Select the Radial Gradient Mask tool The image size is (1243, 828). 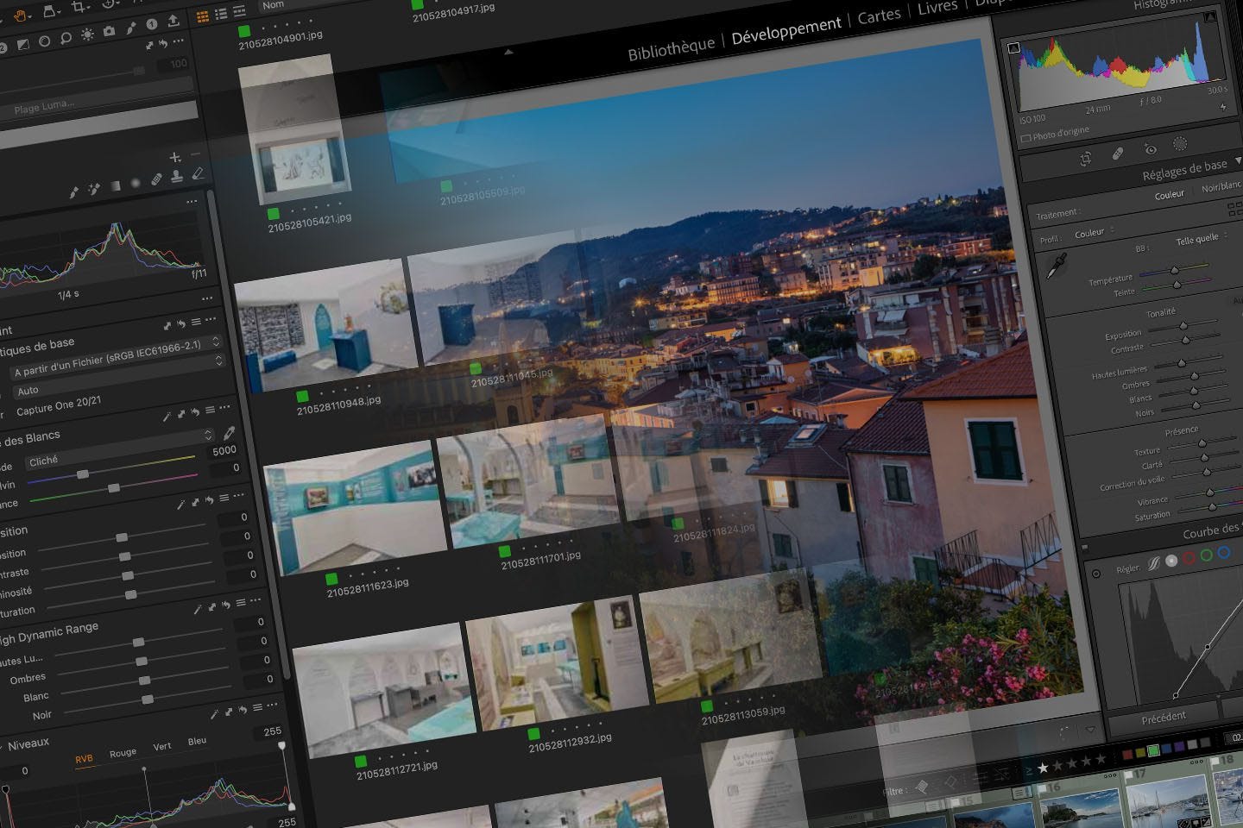(x=136, y=183)
